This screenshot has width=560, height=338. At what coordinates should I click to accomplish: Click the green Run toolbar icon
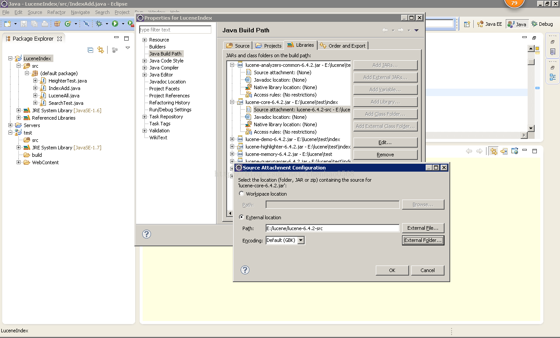click(115, 24)
